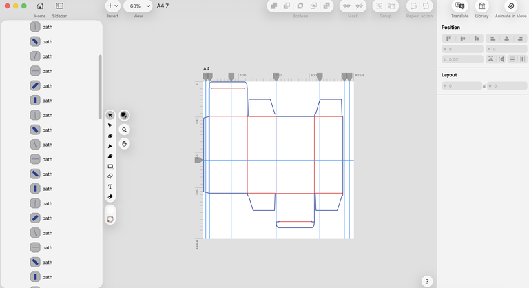Click the Mask icon
This screenshot has width=529, height=288.
[x=346, y=6]
